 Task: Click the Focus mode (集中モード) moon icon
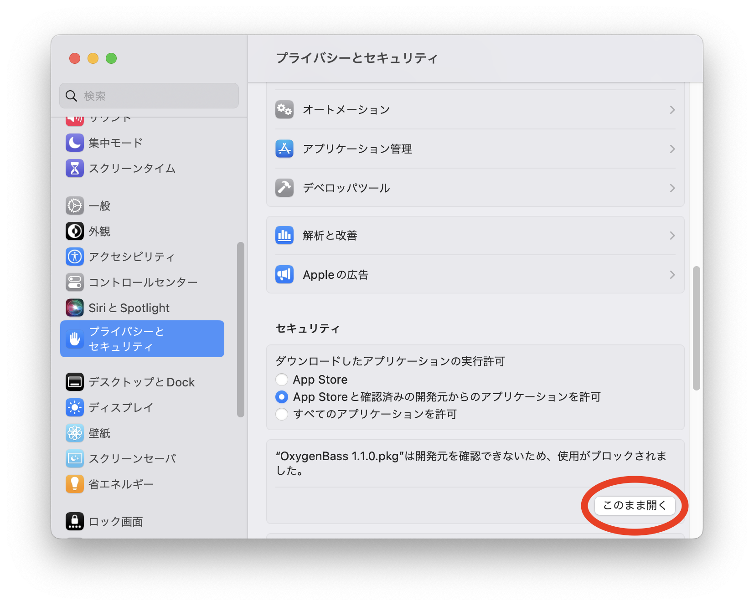(75, 143)
